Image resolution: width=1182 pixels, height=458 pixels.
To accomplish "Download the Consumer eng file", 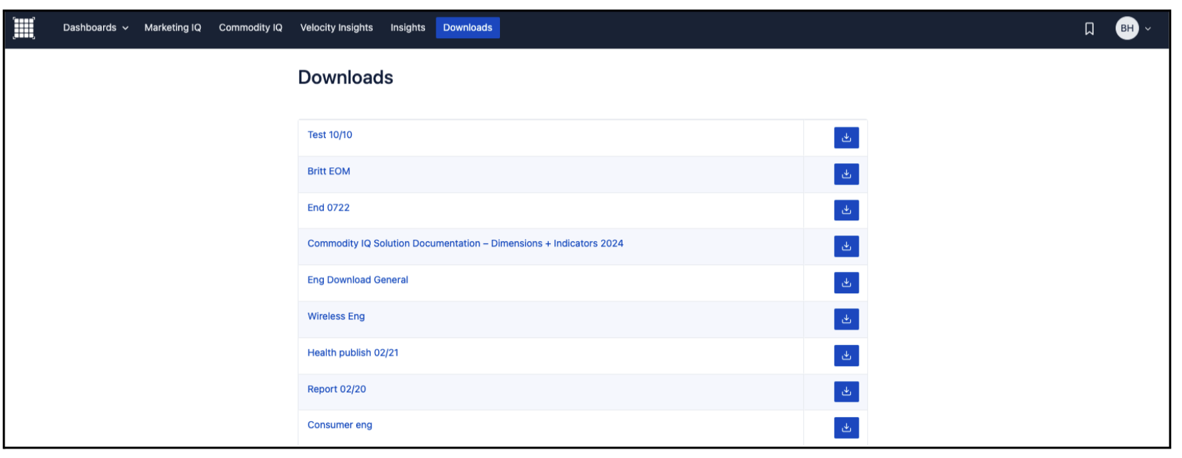I will (846, 428).
